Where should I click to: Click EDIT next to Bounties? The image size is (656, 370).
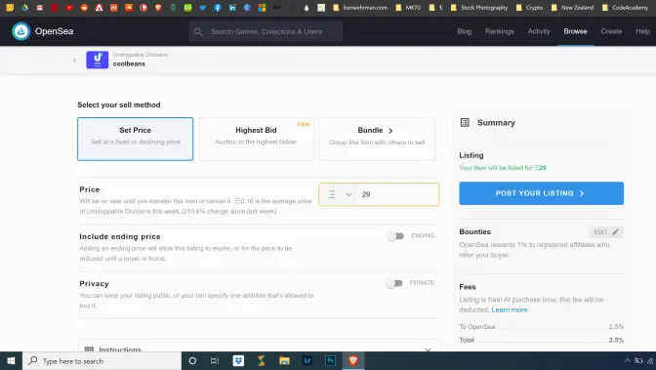point(606,232)
